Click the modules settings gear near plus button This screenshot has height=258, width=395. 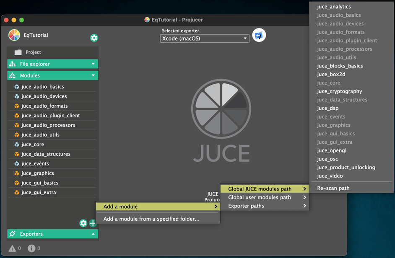[83, 223]
